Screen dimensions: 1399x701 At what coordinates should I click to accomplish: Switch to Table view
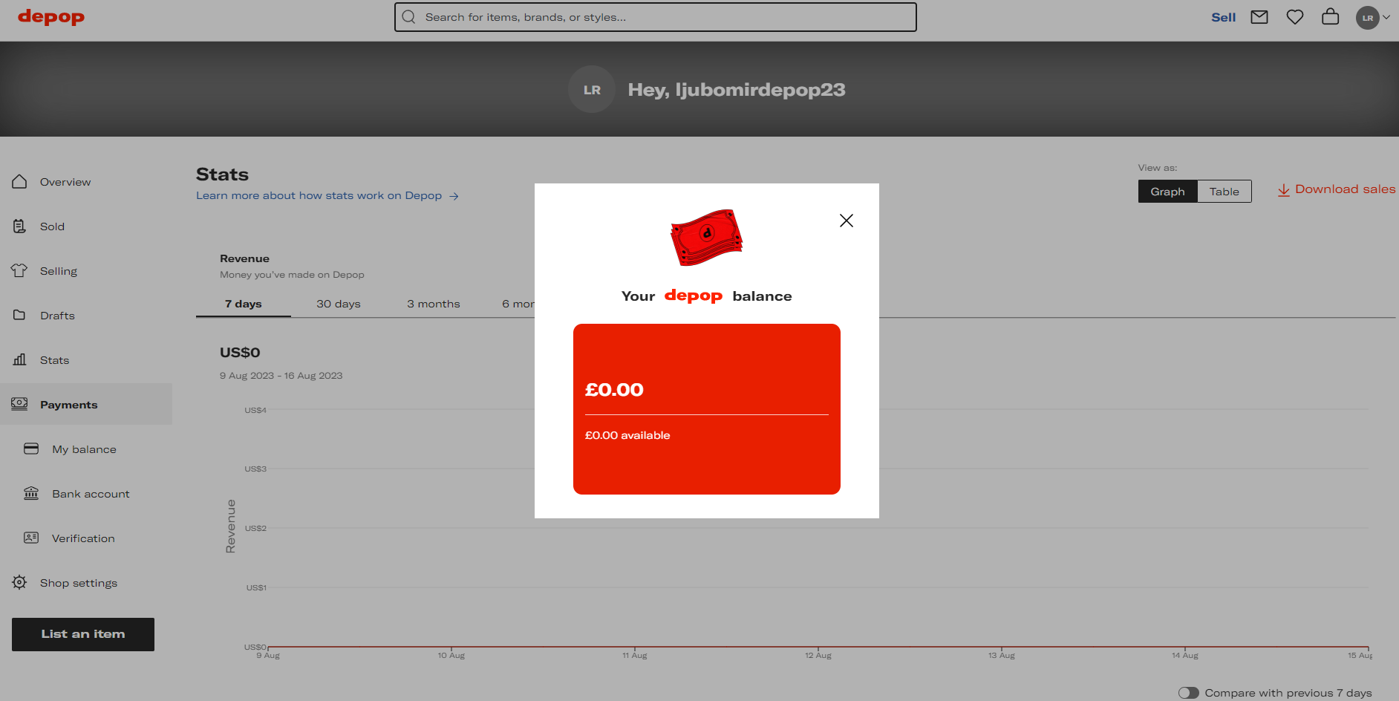point(1224,192)
